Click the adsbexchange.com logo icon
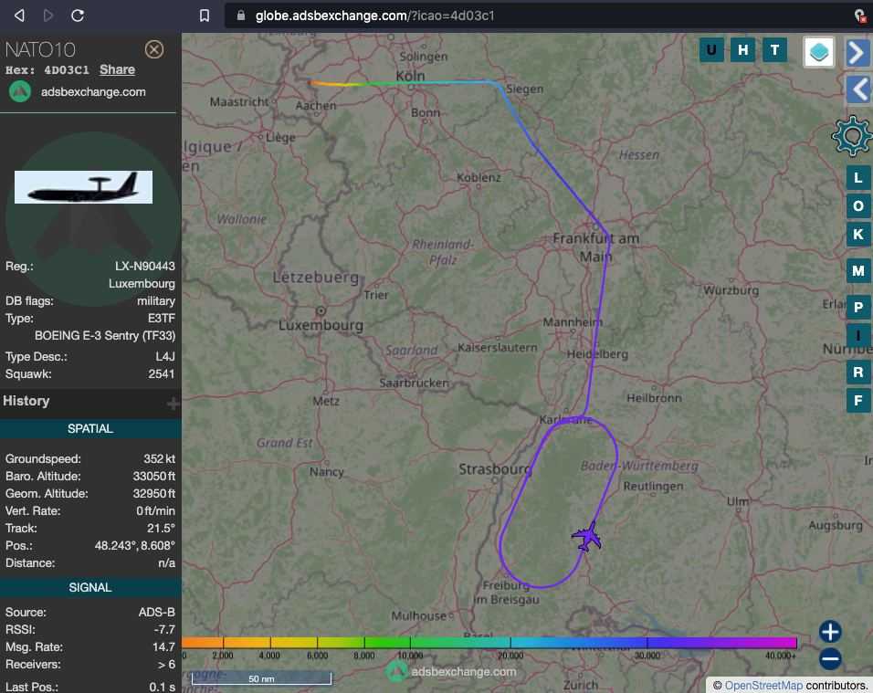This screenshot has height=693, width=873. point(20,91)
